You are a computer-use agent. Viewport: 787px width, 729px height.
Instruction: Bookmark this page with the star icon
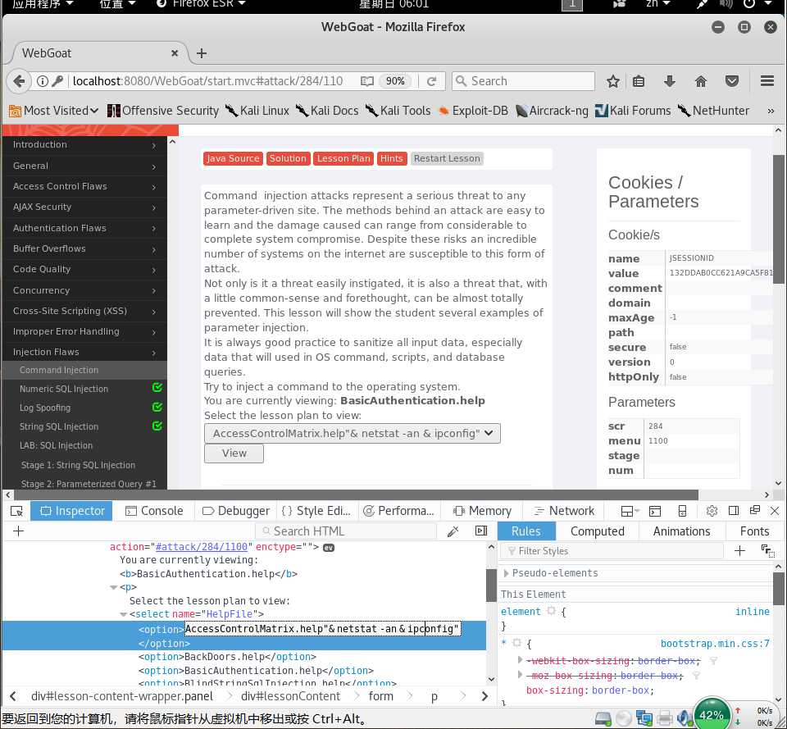coord(613,81)
